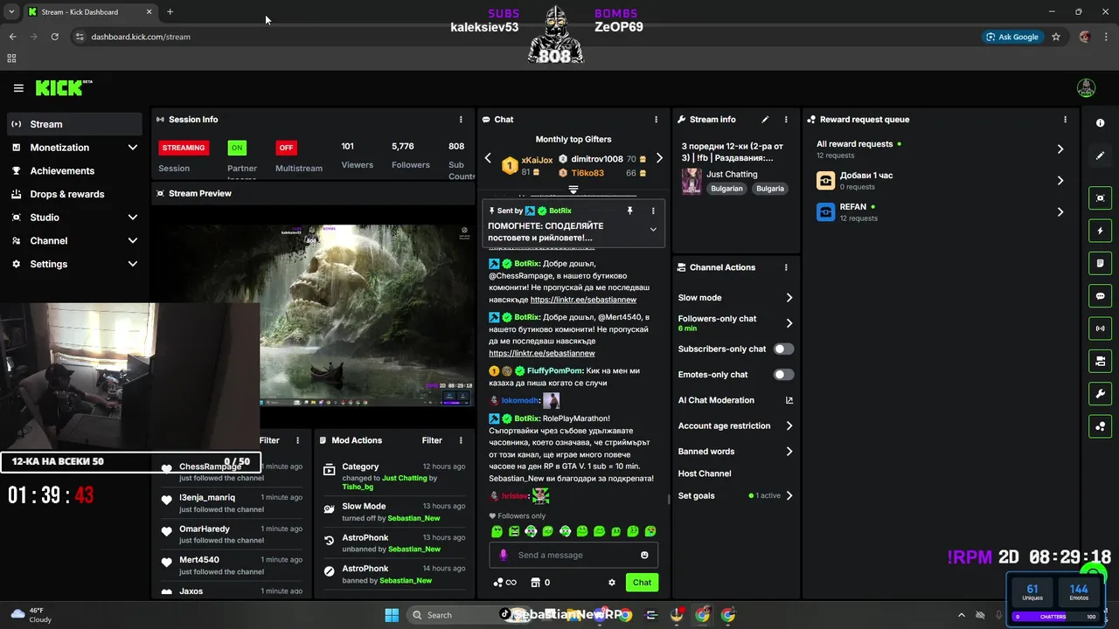The width and height of the screenshot is (1119, 629).
Task: Expand the Studio sidebar section
Action: point(133,218)
